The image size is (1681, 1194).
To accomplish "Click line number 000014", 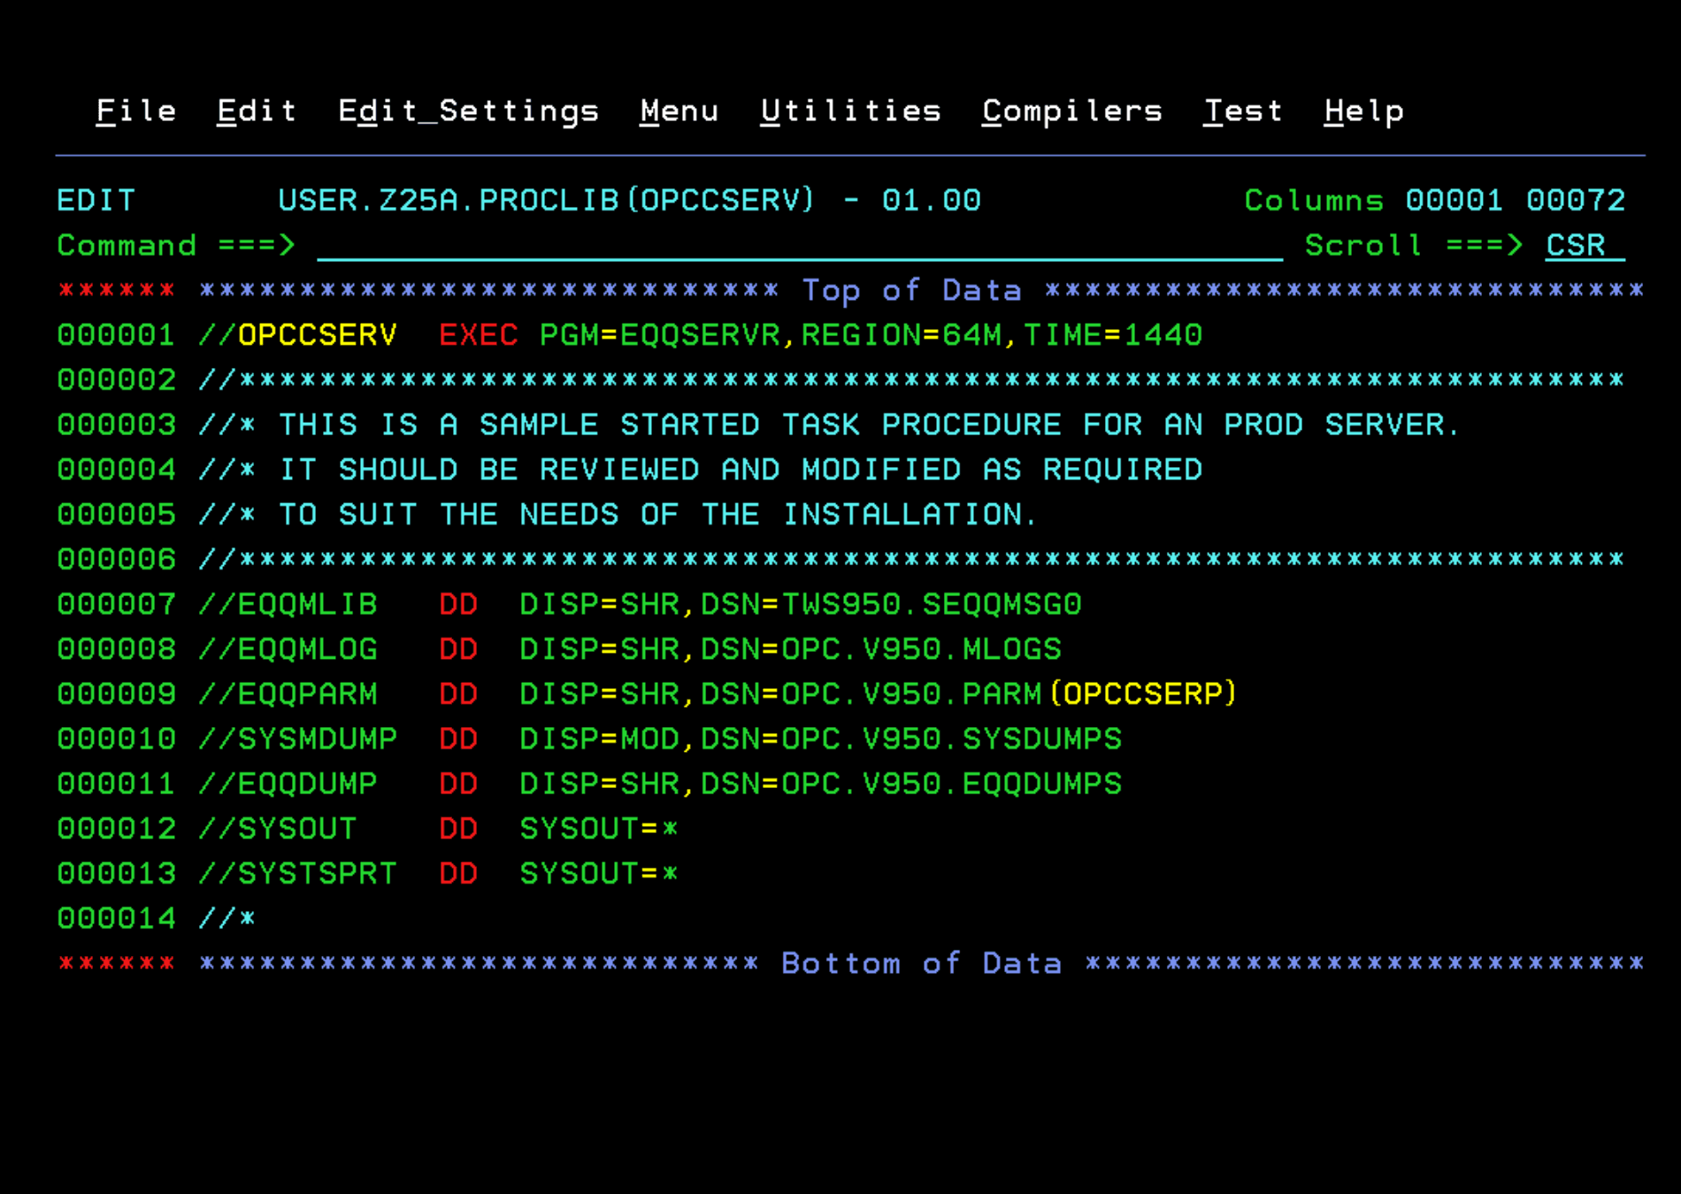I will coord(116,918).
